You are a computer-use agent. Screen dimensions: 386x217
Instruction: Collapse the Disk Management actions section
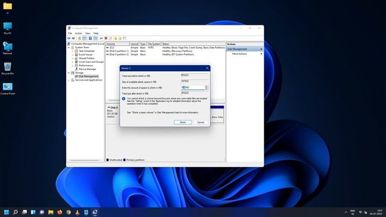click(261, 49)
